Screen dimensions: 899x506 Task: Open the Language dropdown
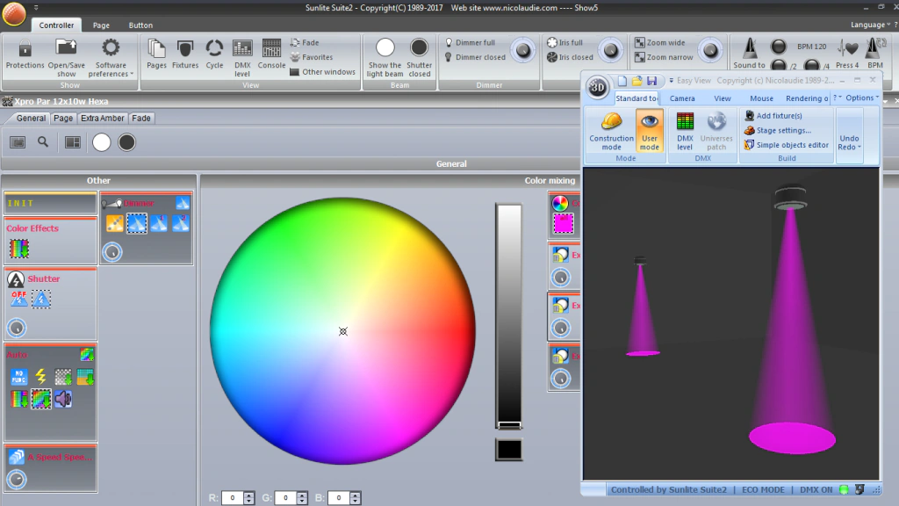click(870, 25)
